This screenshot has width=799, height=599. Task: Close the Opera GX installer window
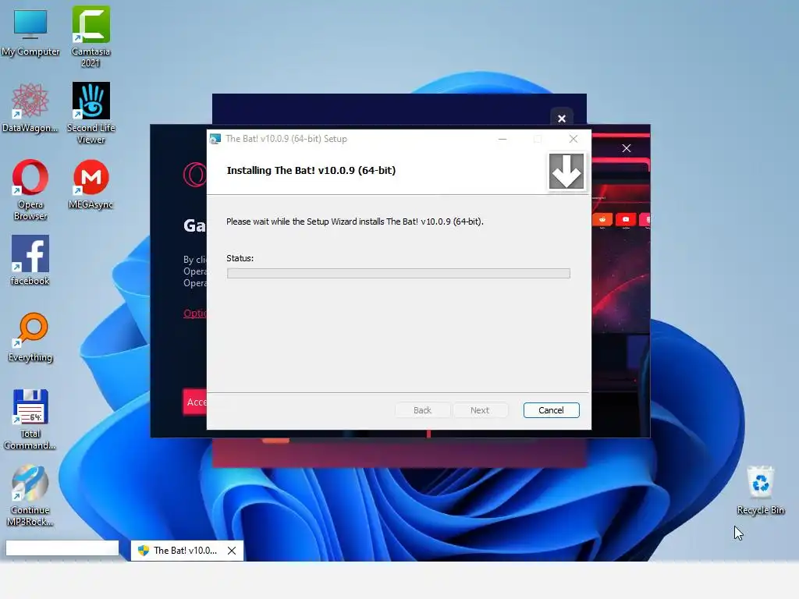pos(627,148)
